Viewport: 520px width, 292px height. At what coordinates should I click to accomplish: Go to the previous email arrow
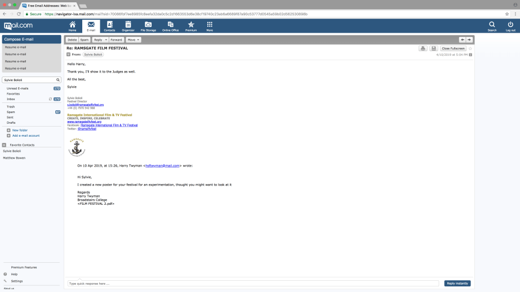[463, 40]
